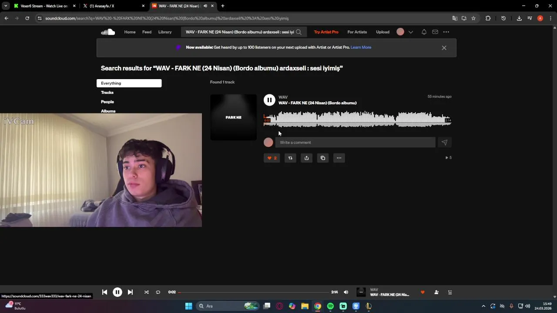The width and height of the screenshot is (557, 313).
Task: Follow artist from bottom player
Action: point(436,292)
